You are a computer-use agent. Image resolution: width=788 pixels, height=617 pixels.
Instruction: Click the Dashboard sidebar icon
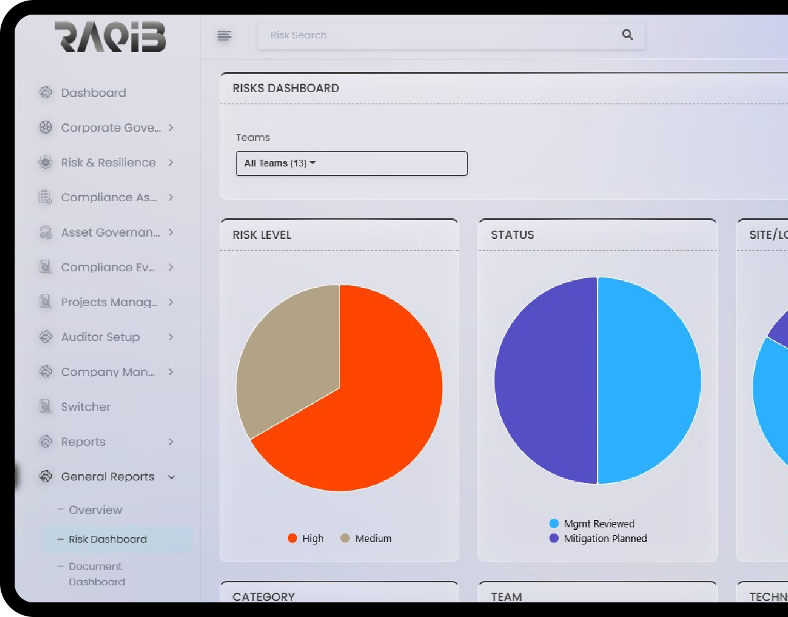coord(46,93)
